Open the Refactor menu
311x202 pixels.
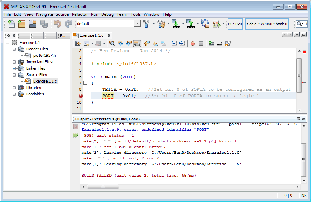pos(80,14)
